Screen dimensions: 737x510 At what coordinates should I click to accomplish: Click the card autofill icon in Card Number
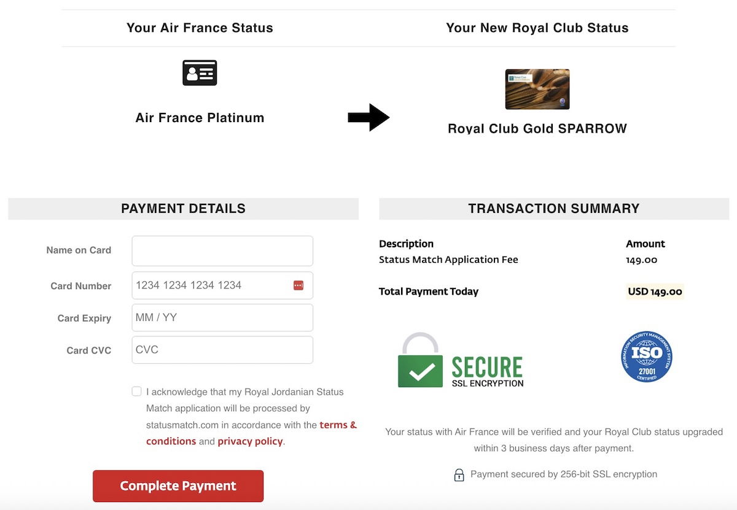click(298, 285)
